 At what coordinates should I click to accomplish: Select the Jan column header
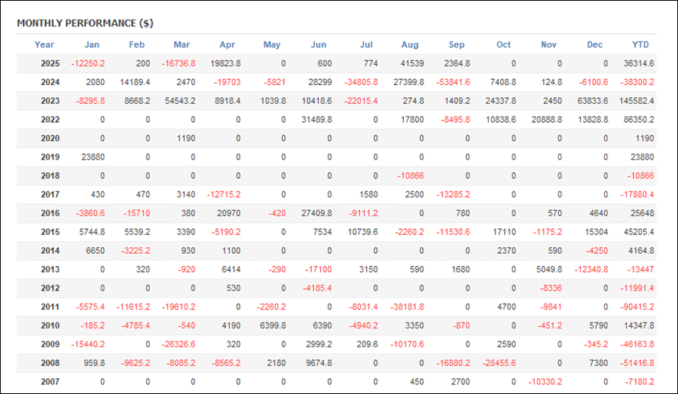tap(92, 44)
